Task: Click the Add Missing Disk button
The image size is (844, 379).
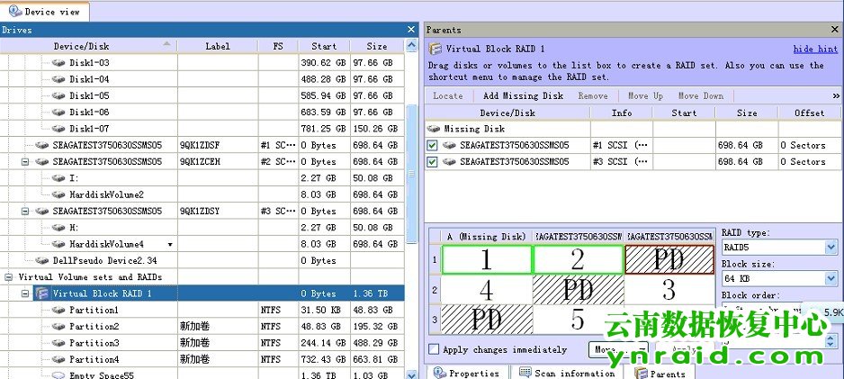Action: [x=523, y=95]
